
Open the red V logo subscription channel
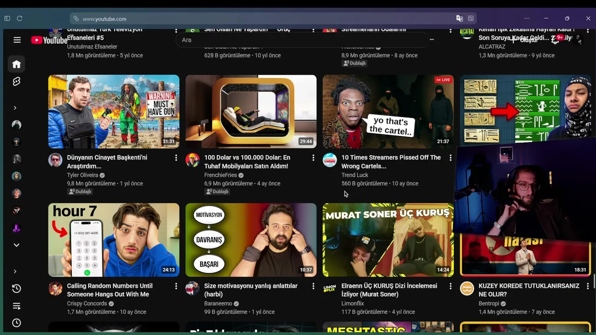(16, 210)
